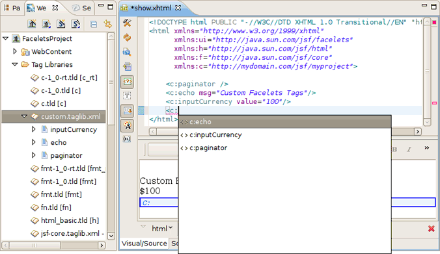Choose c:paginator from autocomplete list
Image resolution: width=440 pixels, height=254 pixels.
tap(285, 147)
